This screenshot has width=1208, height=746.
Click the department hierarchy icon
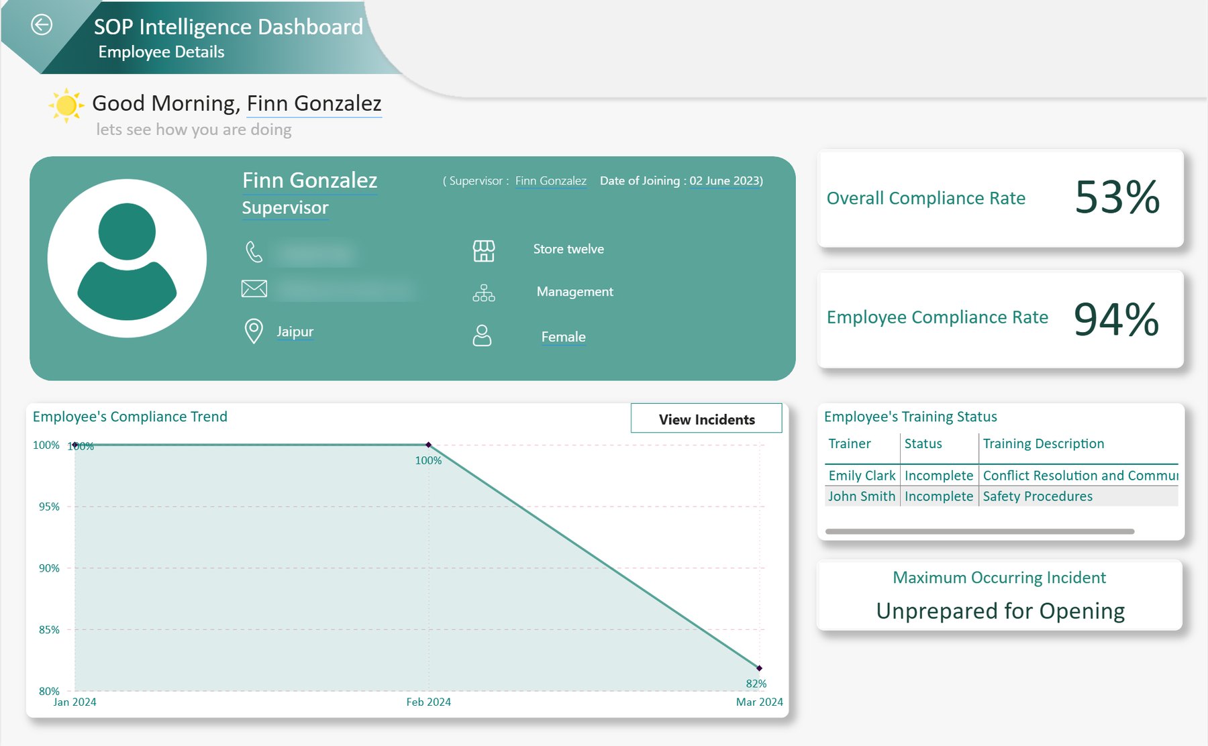(484, 293)
